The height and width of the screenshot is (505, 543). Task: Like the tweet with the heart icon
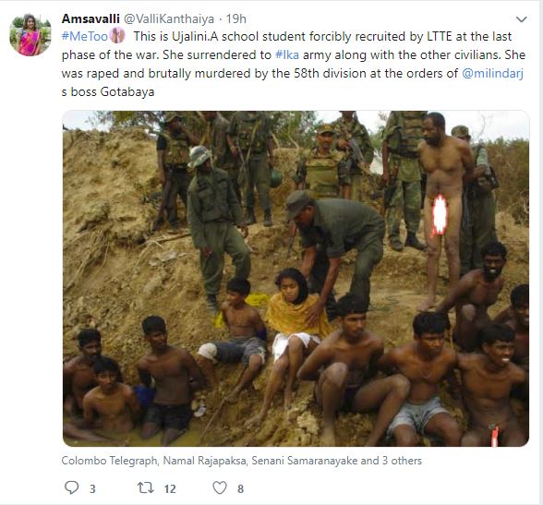pos(220,487)
